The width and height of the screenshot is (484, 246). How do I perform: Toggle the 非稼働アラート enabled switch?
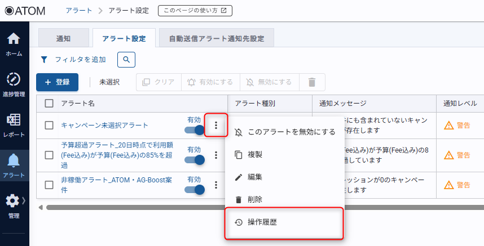pyautogui.click(x=195, y=190)
